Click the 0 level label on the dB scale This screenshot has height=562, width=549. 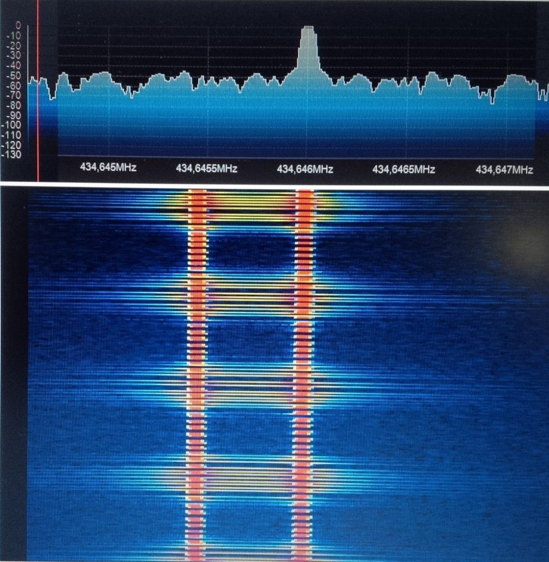tap(18, 26)
